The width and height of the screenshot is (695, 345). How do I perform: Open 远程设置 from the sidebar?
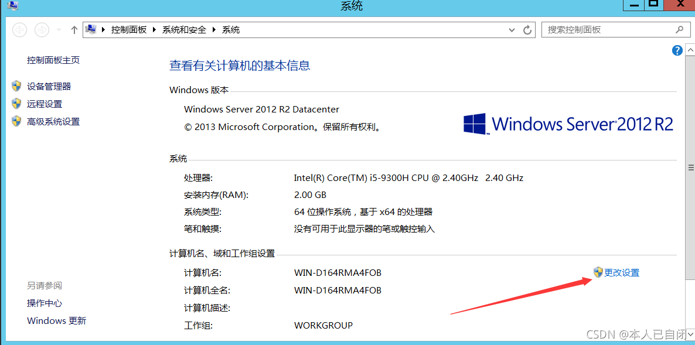point(45,104)
